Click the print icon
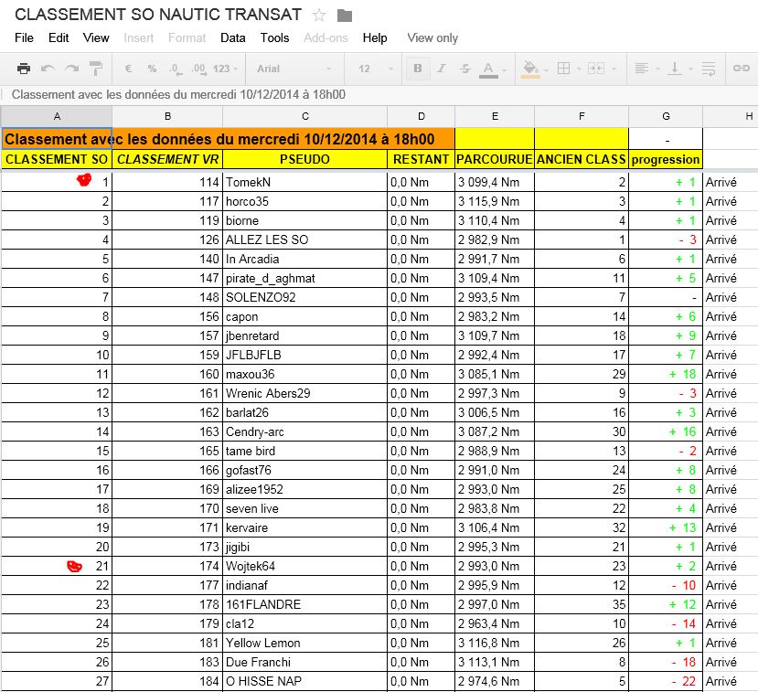This screenshot has width=758, height=692. click(24, 69)
